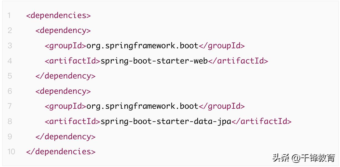Click the closing dependency tag on line 9
This screenshot has height=167, width=340.
click(x=65, y=136)
